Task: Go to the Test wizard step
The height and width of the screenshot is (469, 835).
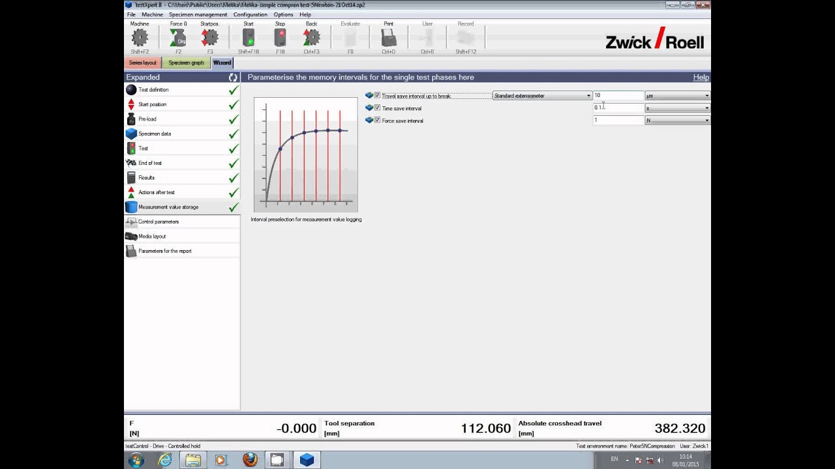Action: pyautogui.click(x=182, y=149)
